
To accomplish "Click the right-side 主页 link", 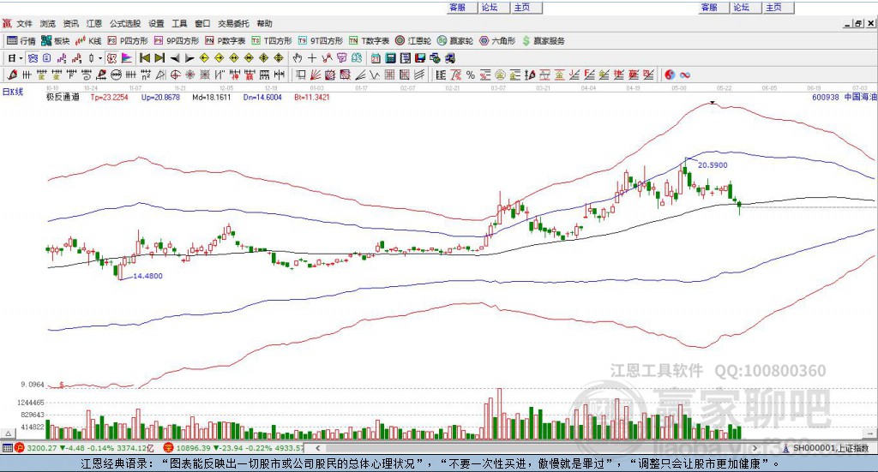I will (x=773, y=7).
